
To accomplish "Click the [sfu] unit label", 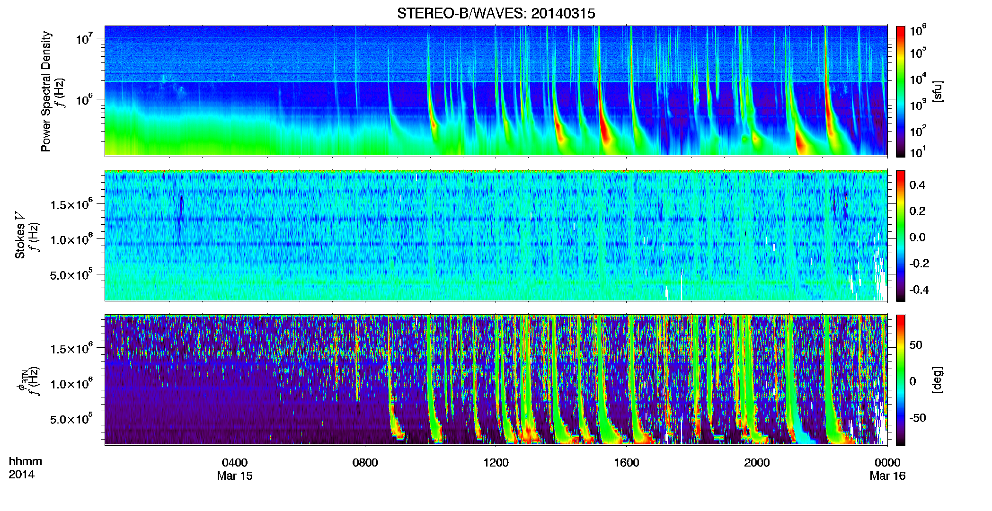I will pos(937,91).
